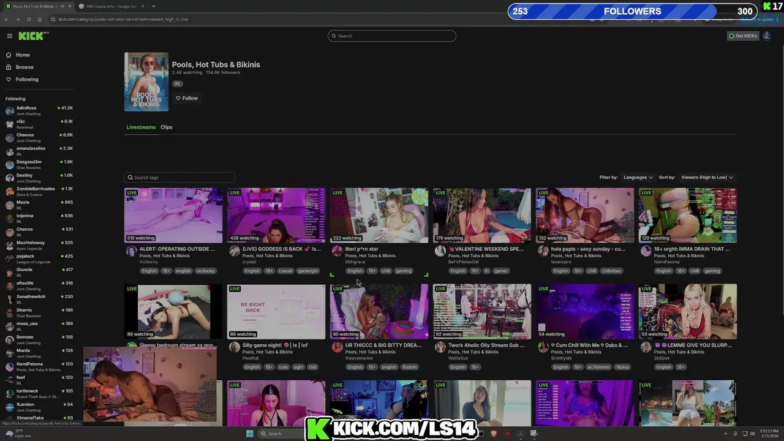Switch to the 2003 toyota echo tab
The height and width of the screenshot is (441, 784).
111,6
